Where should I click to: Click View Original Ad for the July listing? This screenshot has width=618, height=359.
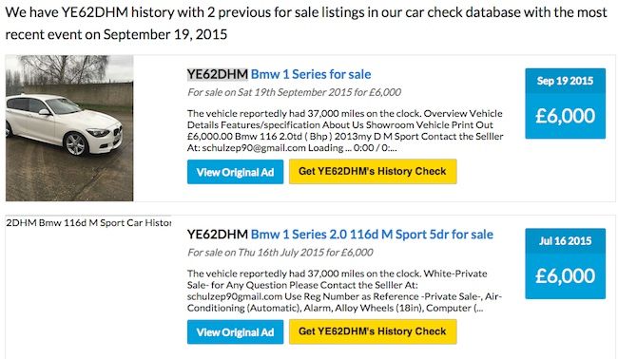pyautogui.click(x=235, y=332)
